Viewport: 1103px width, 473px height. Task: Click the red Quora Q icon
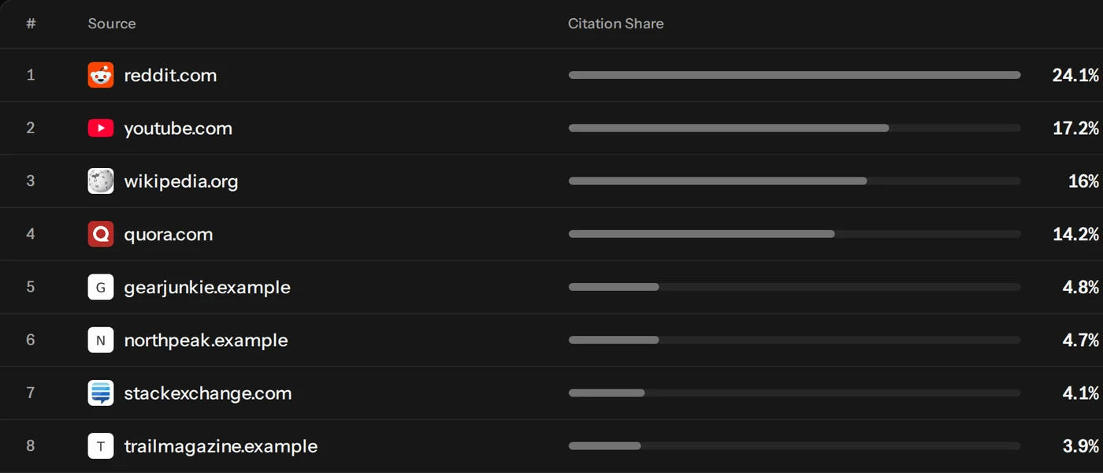tap(101, 234)
